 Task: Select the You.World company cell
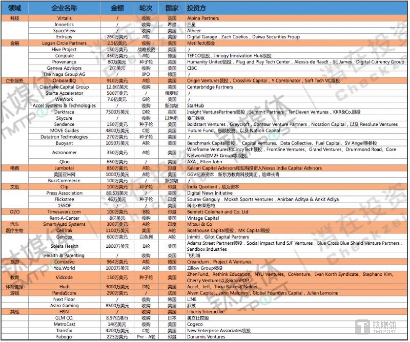coord(64,268)
